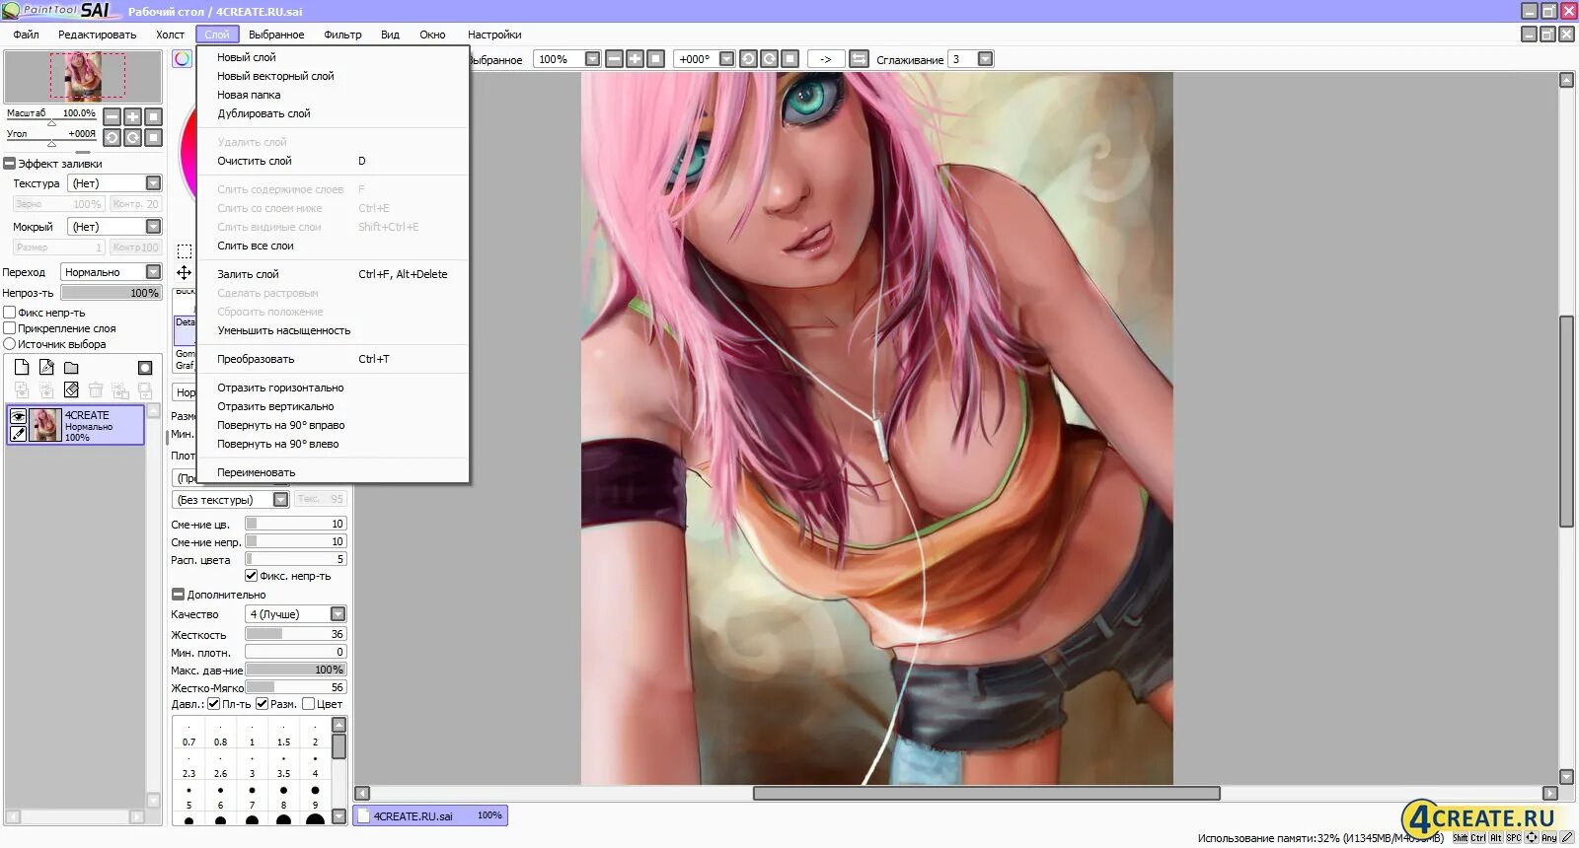Select the Источник выбора radio button
The width and height of the screenshot is (1579, 848).
(10, 344)
